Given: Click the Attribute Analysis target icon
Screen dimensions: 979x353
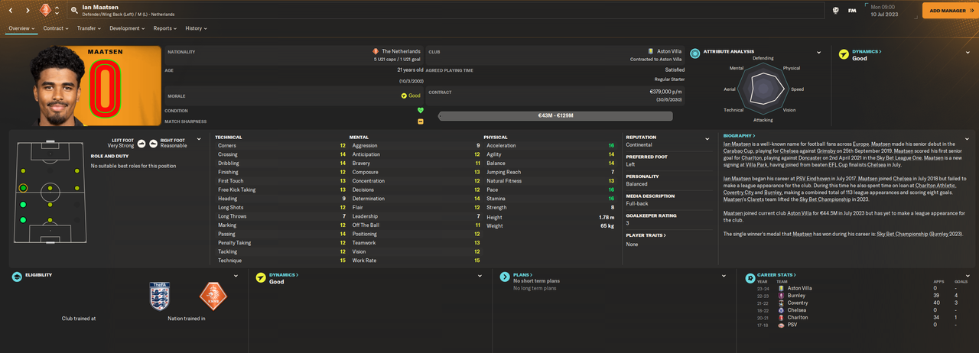Looking at the screenshot, I should (x=694, y=53).
